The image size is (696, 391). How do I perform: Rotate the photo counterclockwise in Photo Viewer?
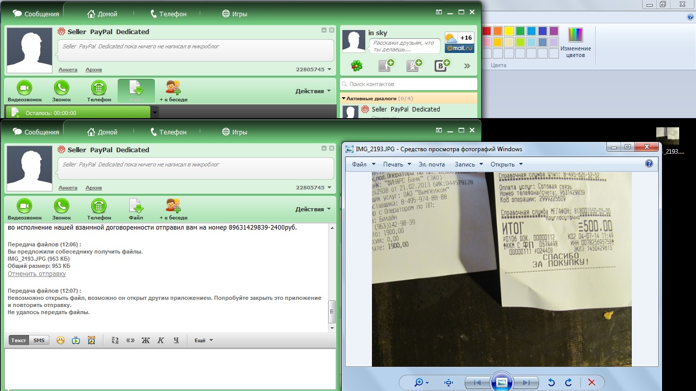(x=551, y=382)
